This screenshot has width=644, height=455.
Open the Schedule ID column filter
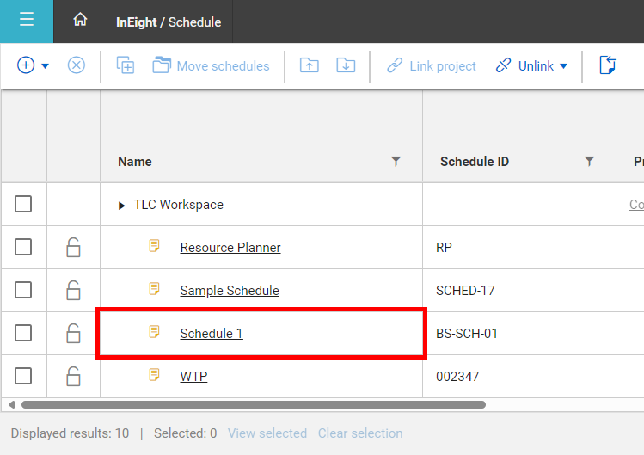click(x=589, y=161)
